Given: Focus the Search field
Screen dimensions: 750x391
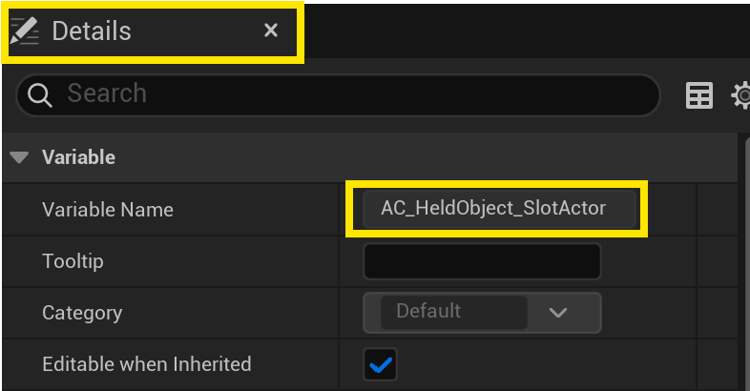Looking at the screenshot, I should pos(353,94).
